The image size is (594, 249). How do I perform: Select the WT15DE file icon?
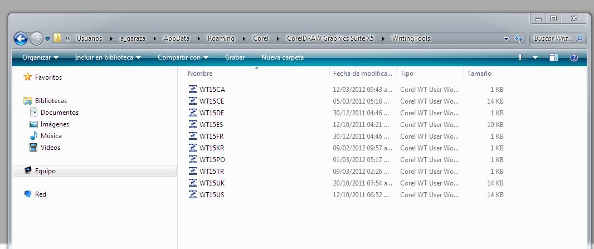click(x=193, y=113)
